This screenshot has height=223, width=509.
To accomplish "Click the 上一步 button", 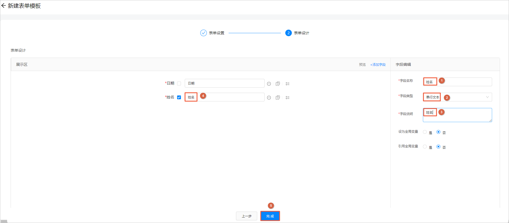I will click(247, 216).
